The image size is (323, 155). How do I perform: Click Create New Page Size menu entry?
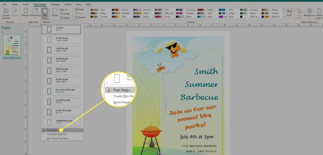pyautogui.click(x=57, y=134)
